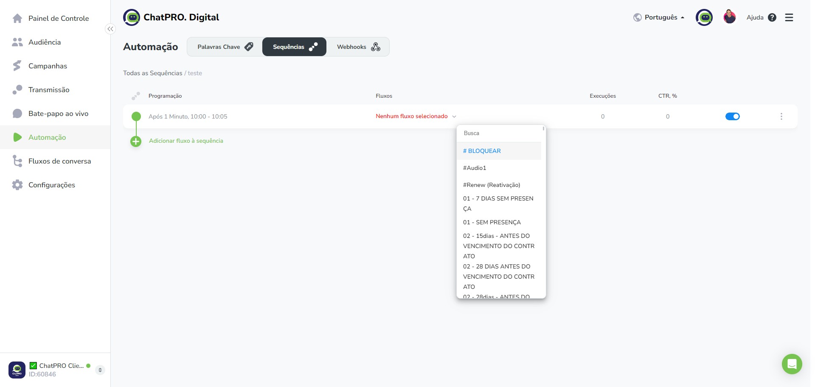Click the Painel de Controle home icon
The width and height of the screenshot is (815, 387).
[x=17, y=18]
